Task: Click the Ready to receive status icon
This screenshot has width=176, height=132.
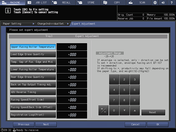Action: (x=14, y=130)
